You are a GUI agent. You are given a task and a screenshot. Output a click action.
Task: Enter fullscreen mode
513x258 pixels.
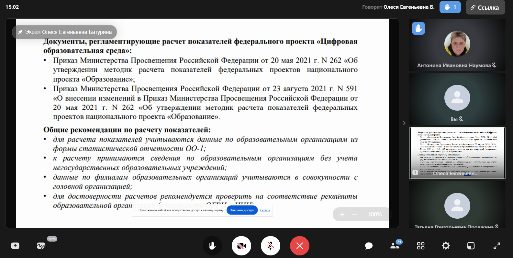[x=496, y=246]
